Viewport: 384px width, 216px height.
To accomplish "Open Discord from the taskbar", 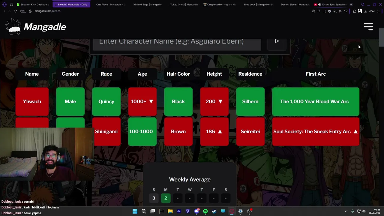I will 196,211.
